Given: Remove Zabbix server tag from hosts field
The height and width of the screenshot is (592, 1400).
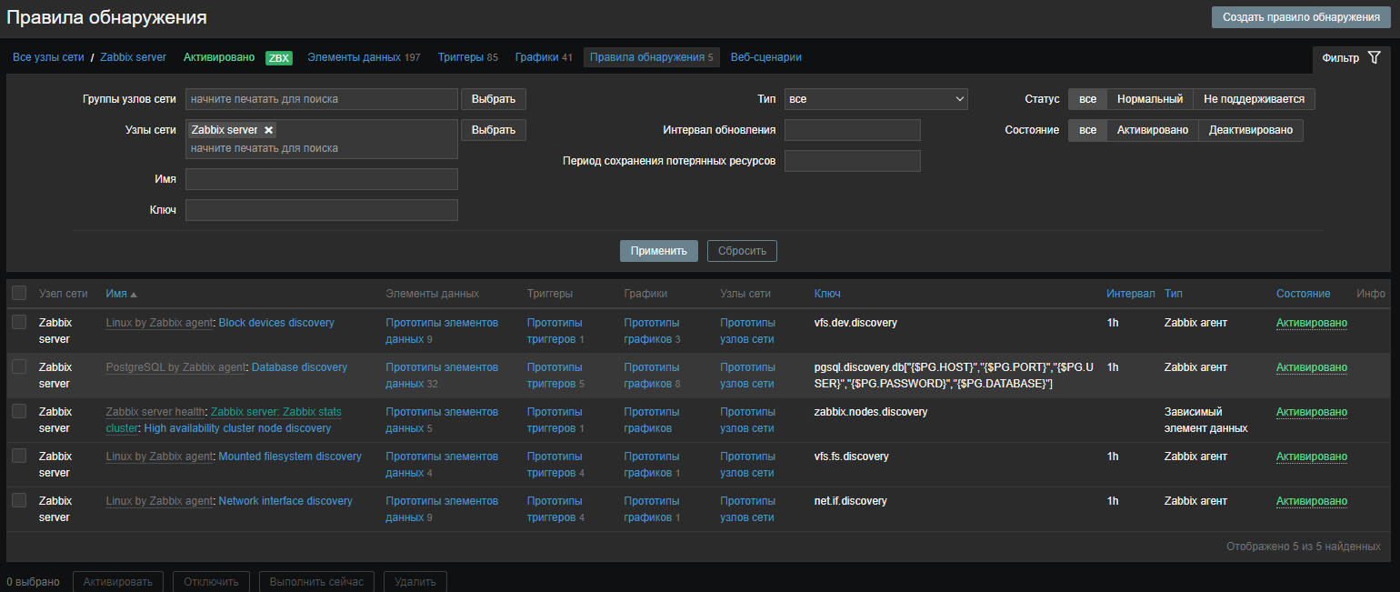Looking at the screenshot, I should click(268, 130).
